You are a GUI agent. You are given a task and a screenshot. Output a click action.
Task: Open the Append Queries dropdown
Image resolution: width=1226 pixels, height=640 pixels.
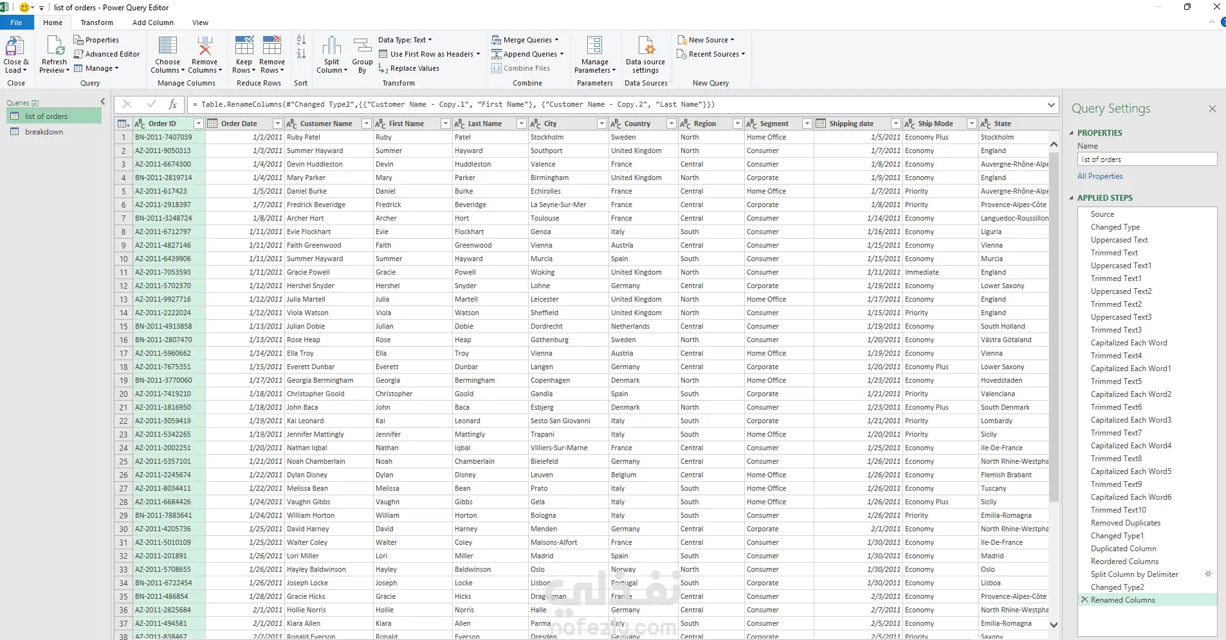527,54
